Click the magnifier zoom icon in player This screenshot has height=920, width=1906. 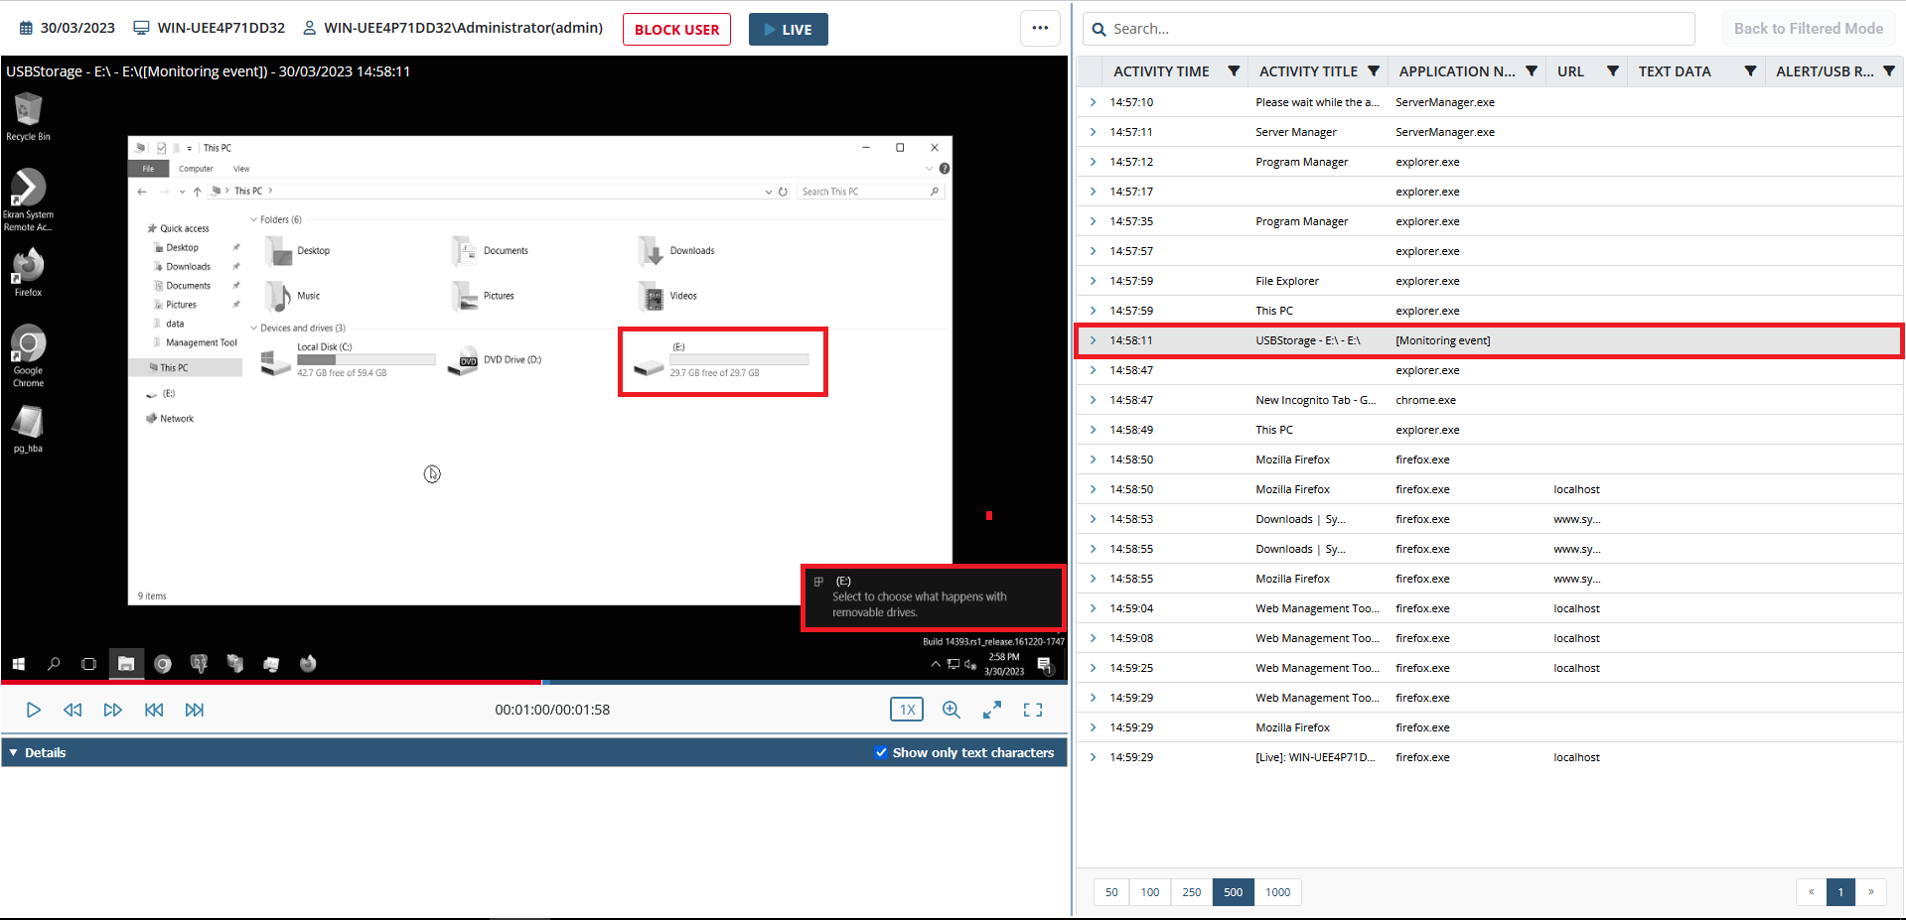(x=951, y=710)
